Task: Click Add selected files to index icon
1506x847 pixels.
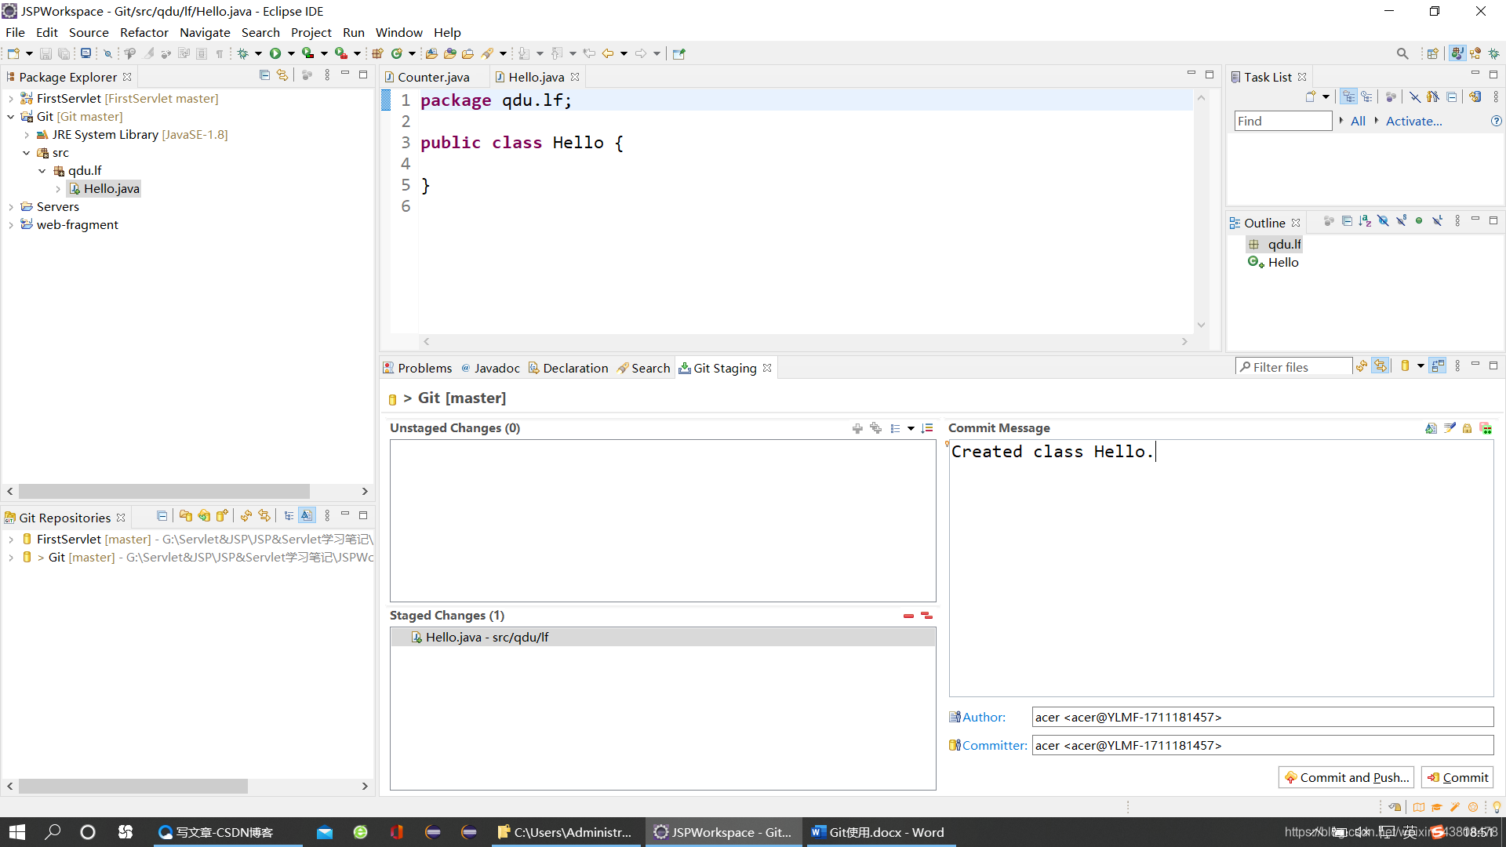Action: tap(857, 428)
